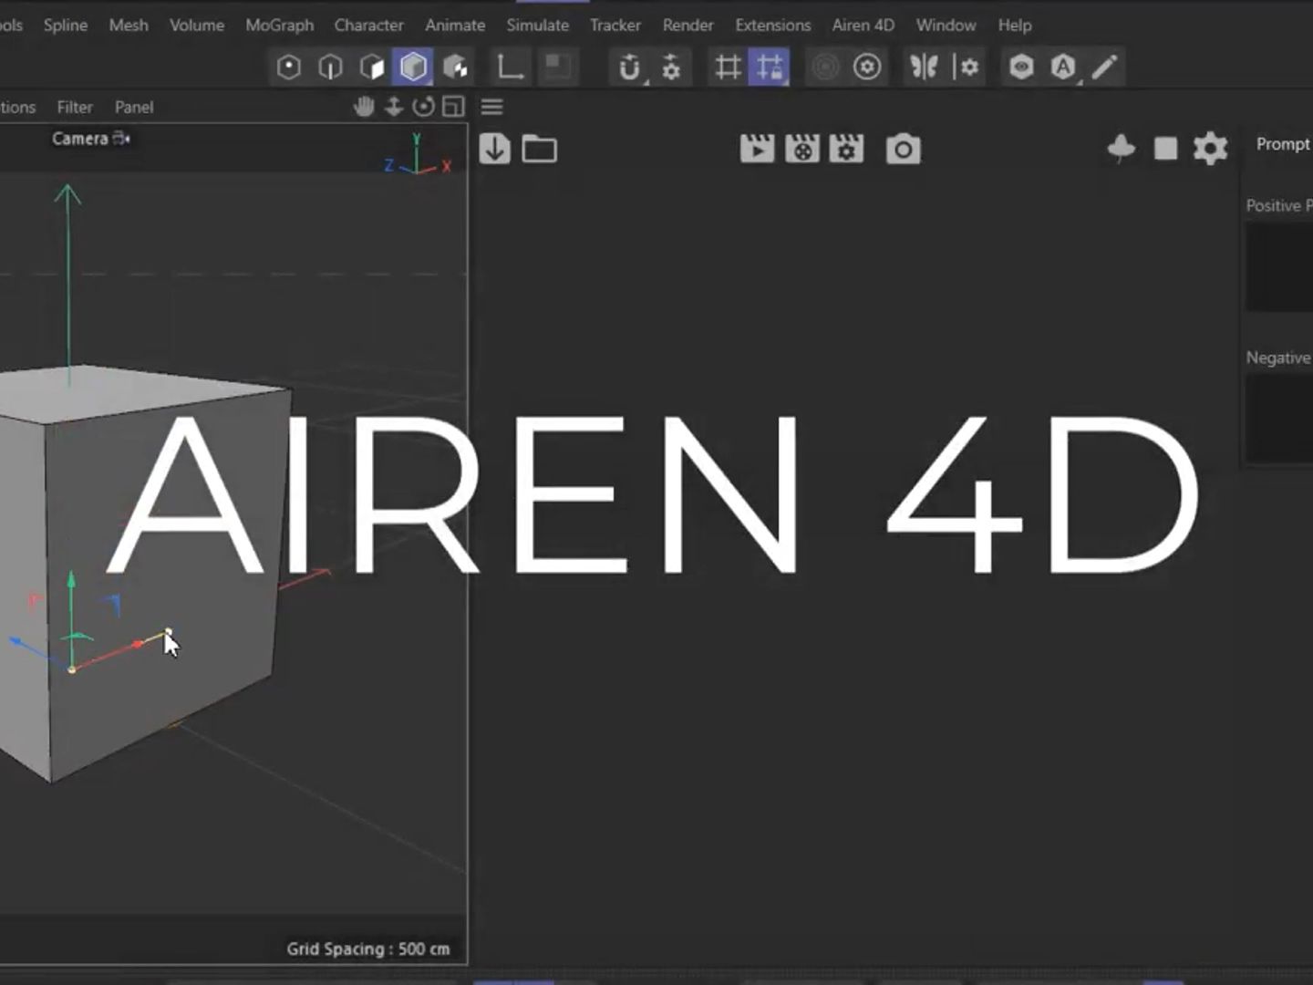
Task: Click Airen render clapperboard play icon
Action: 757,149
